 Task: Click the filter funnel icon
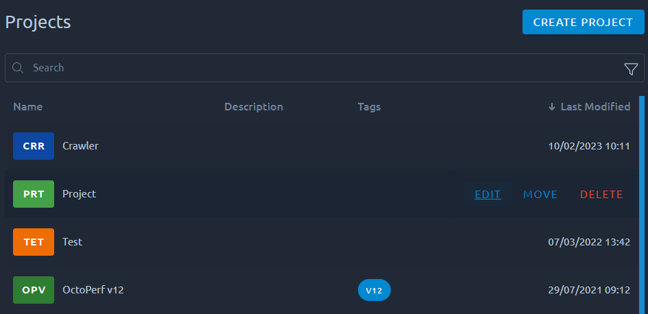[631, 69]
